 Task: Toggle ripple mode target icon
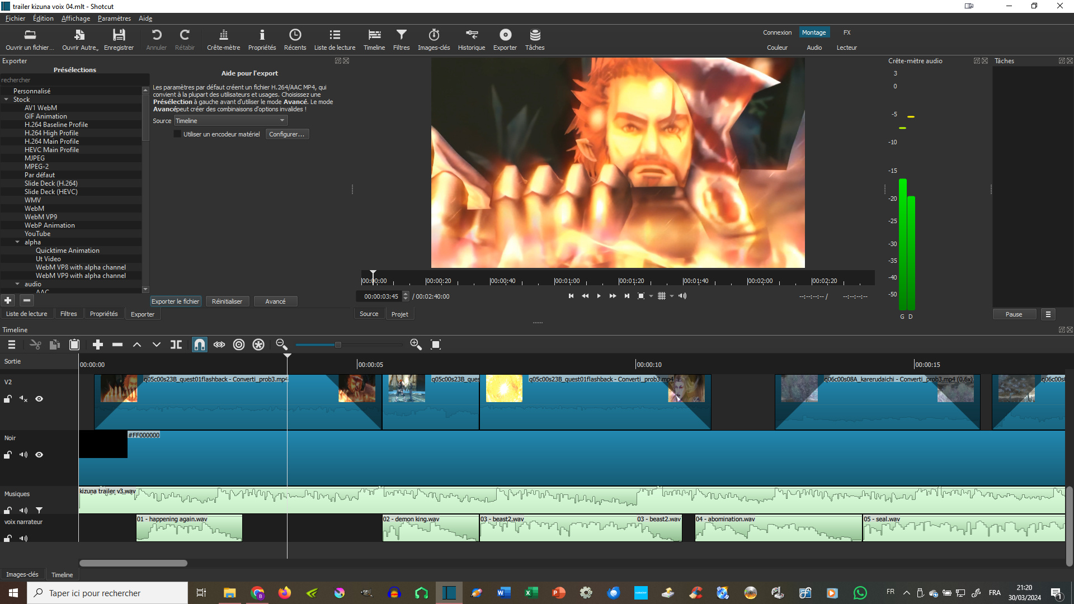239,345
